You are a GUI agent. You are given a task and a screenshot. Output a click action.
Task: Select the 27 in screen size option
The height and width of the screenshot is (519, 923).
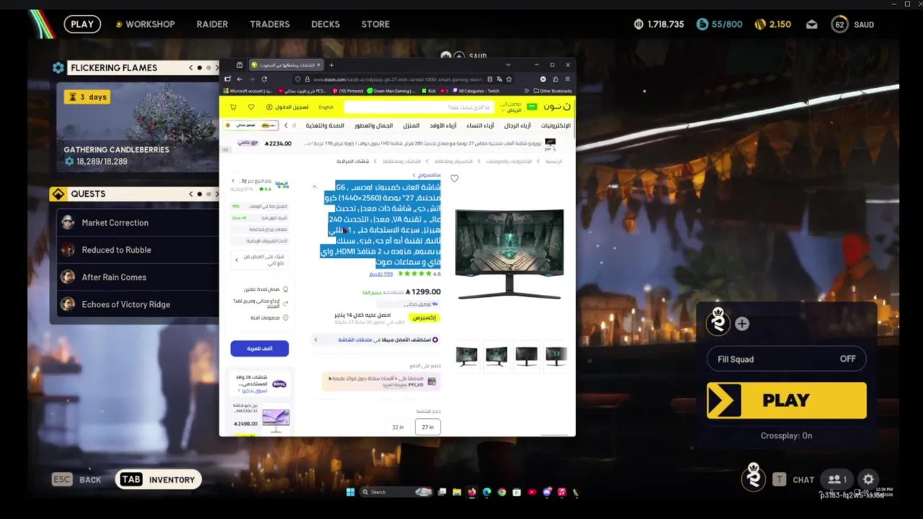(428, 427)
